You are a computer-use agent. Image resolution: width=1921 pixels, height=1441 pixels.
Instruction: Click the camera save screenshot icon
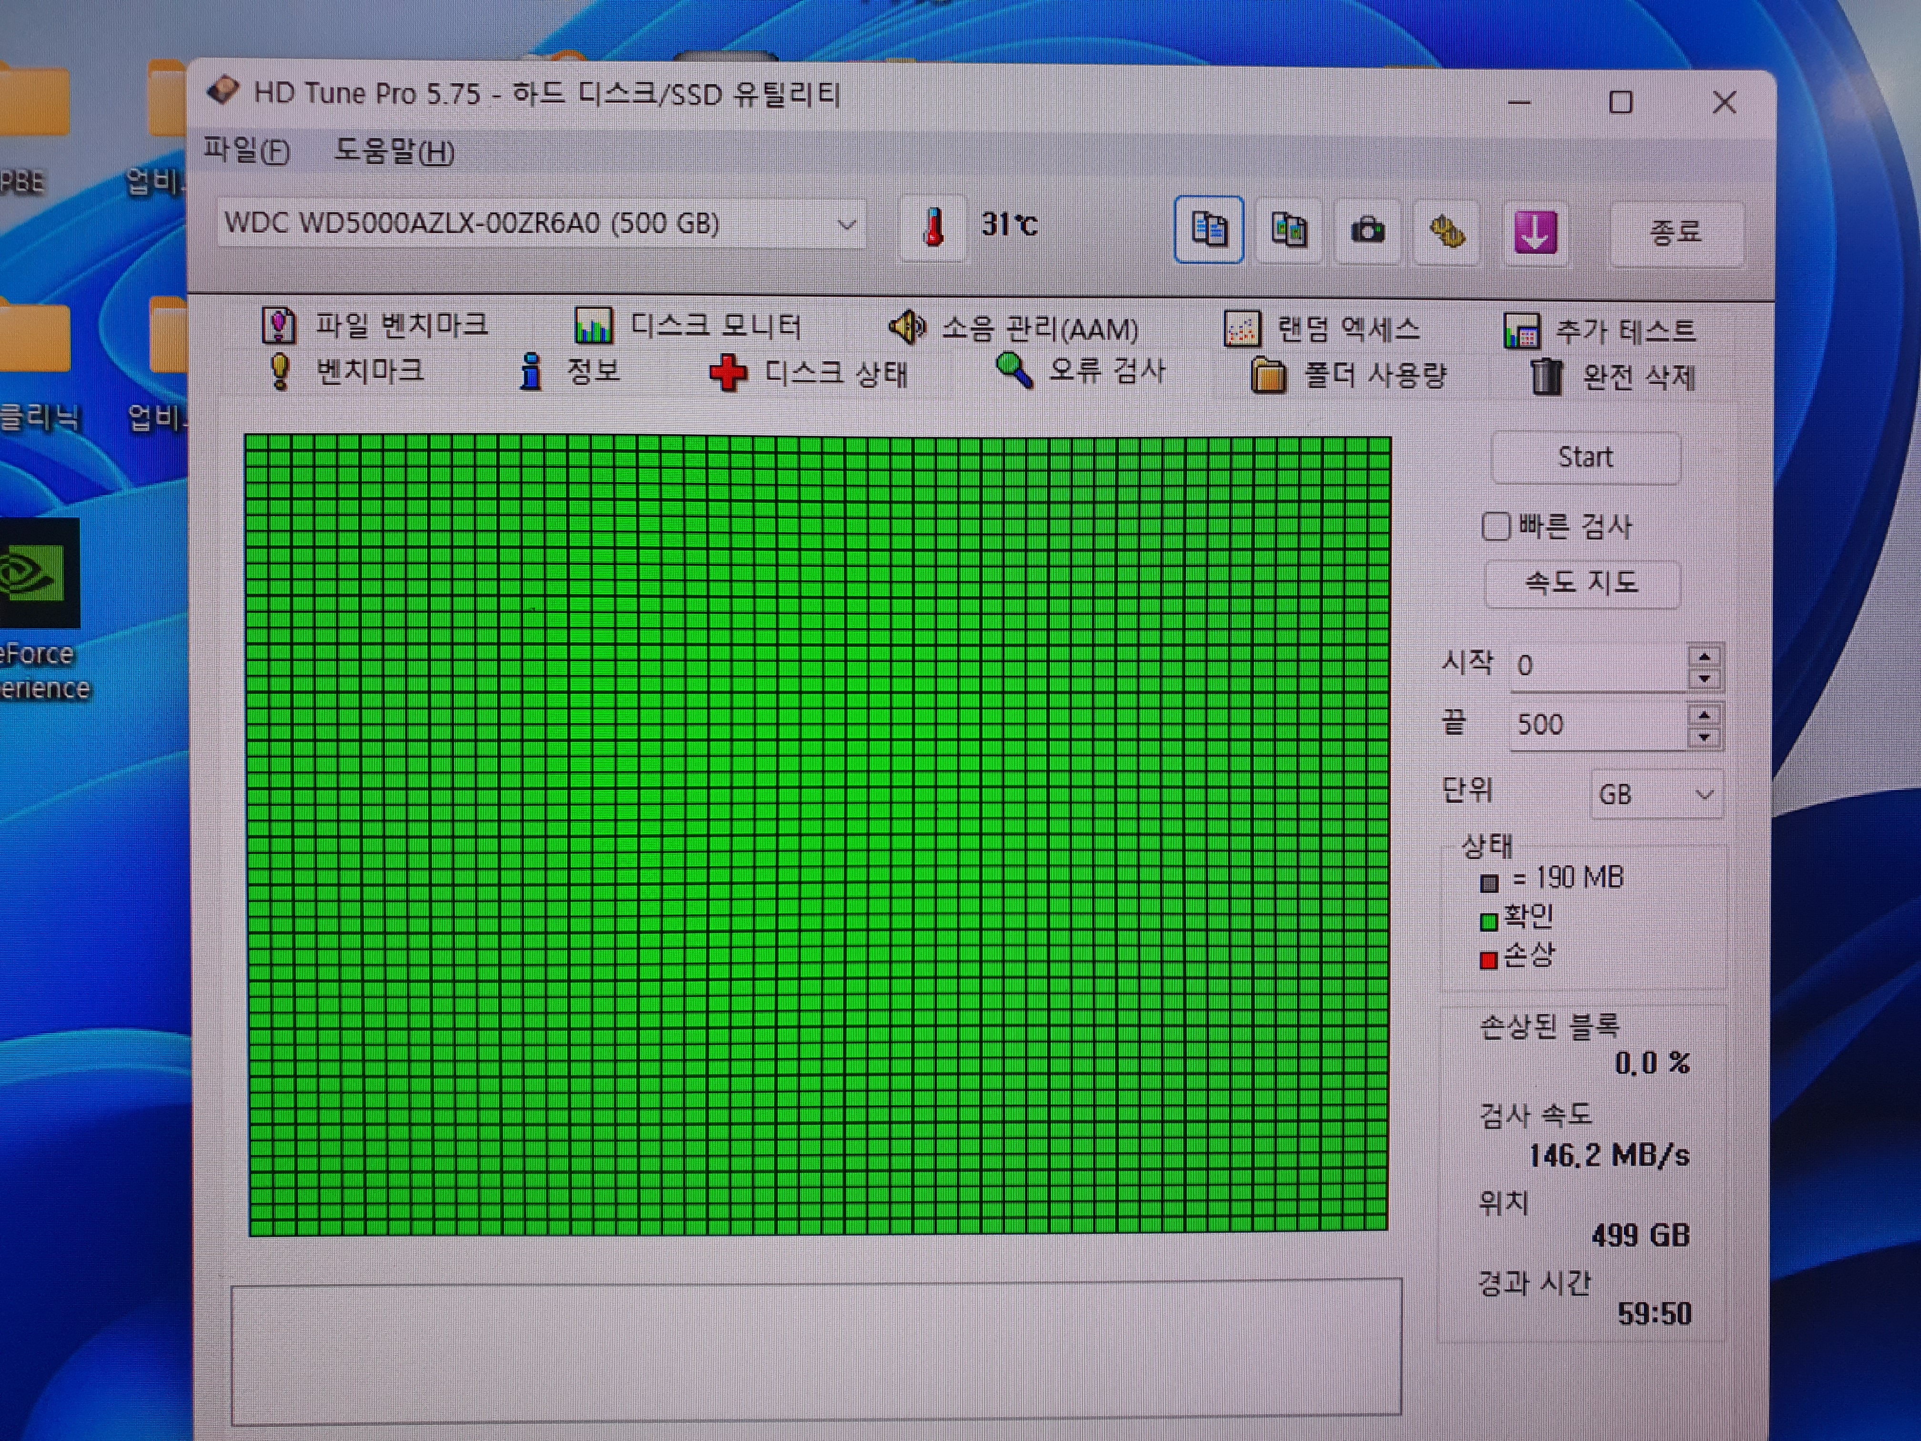tap(1368, 231)
